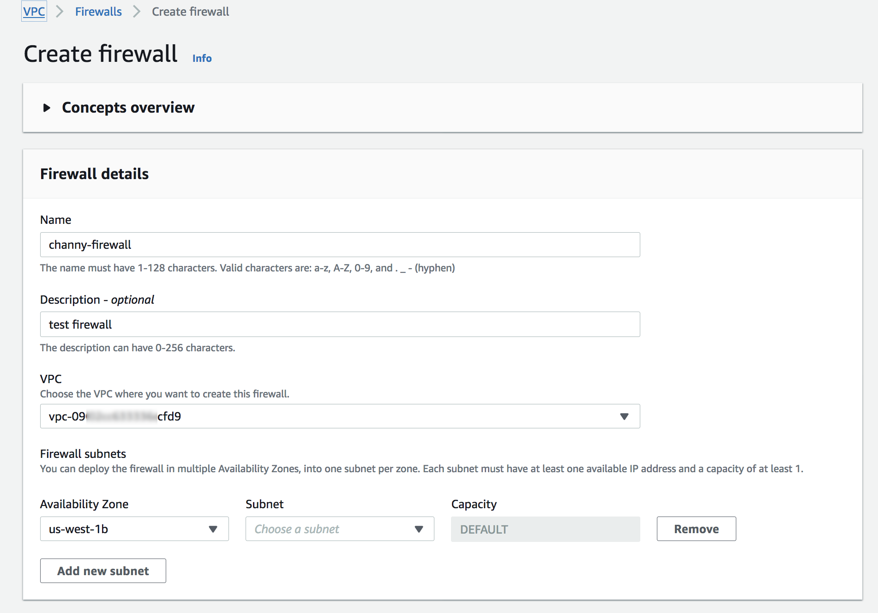Screen dimensions: 878x613
Task: Click the Create firewall breadcrumb text
Action: click(190, 12)
